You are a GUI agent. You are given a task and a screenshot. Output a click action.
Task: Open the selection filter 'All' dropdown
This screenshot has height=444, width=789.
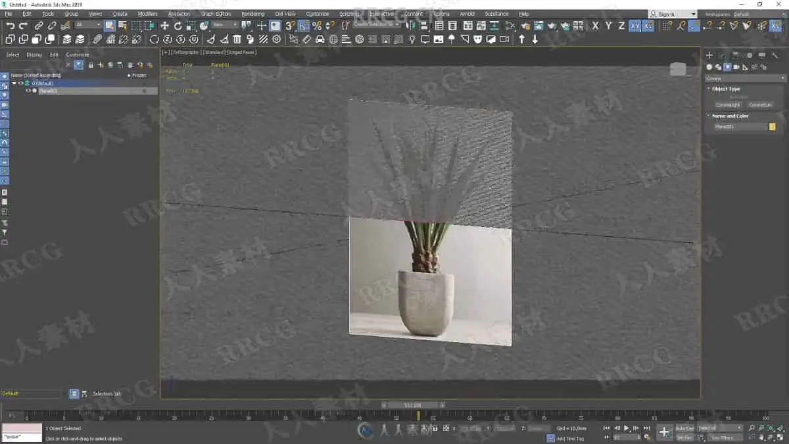pyautogui.click(x=88, y=26)
